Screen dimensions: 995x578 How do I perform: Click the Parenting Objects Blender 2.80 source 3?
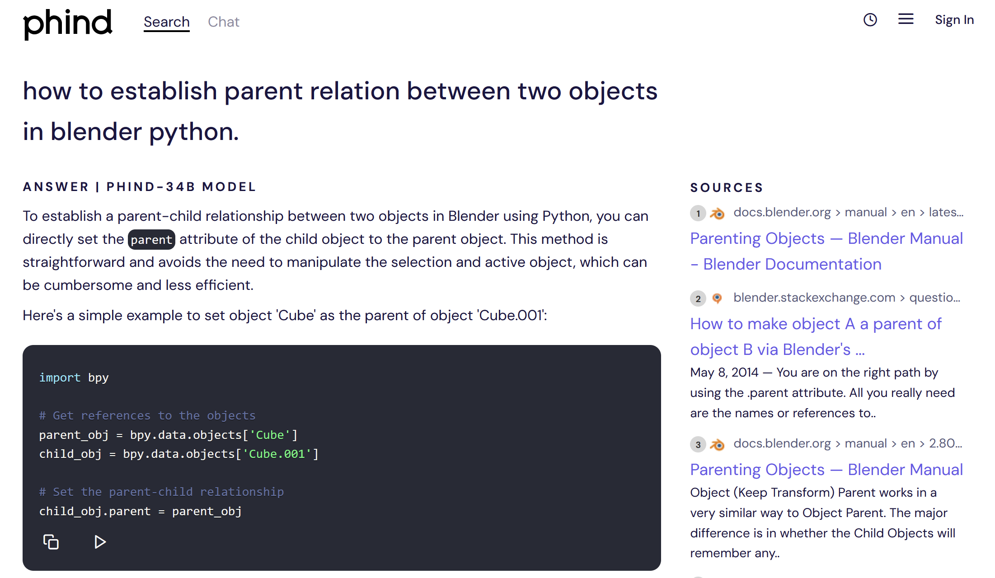(826, 469)
